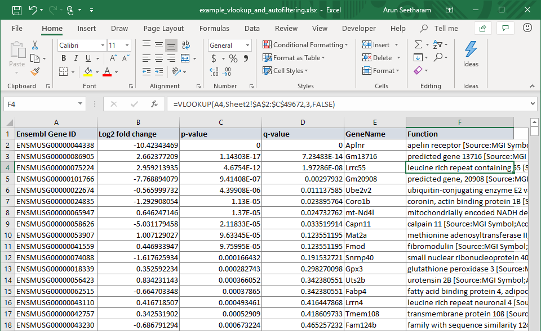
Task: Click the Cut scissors icon
Action: coord(35,45)
